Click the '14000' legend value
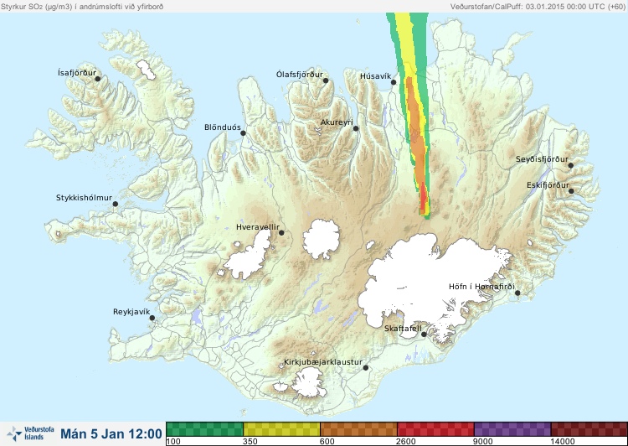Screen dimensions: 628x446 (x=563, y=442)
